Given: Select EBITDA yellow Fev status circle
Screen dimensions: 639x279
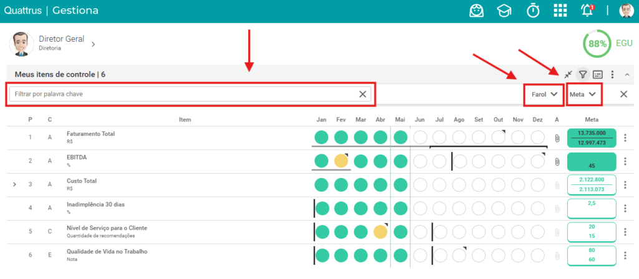Looking at the screenshot, I should point(341,161).
